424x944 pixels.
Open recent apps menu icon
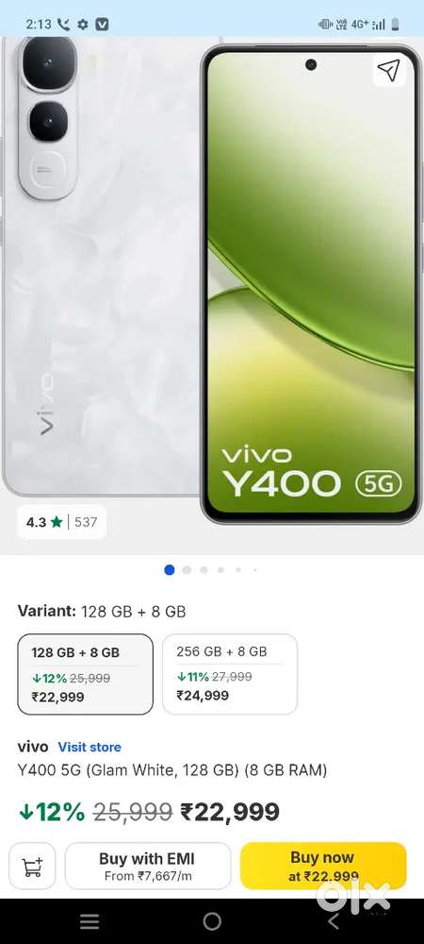click(x=90, y=921)
